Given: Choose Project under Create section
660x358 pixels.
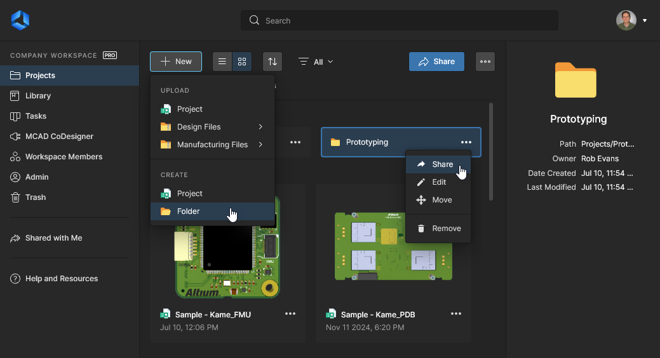Looking at the screenshot, I should click(213, 194).
